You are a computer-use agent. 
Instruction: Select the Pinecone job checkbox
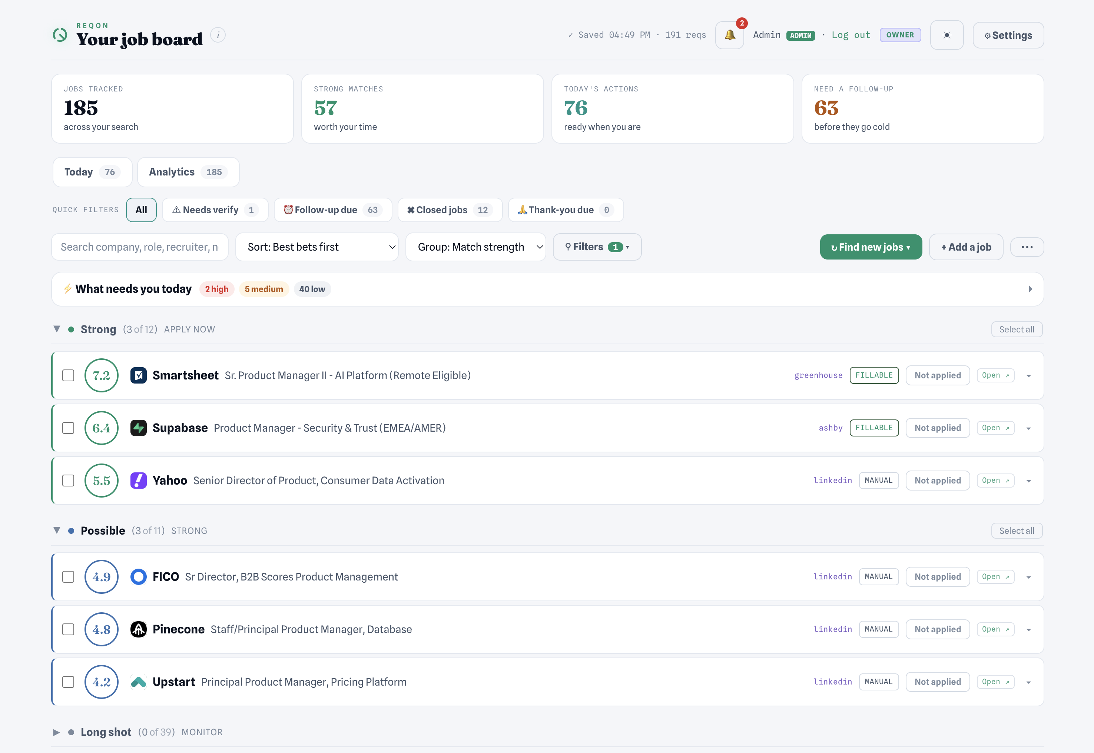(69, 629)
